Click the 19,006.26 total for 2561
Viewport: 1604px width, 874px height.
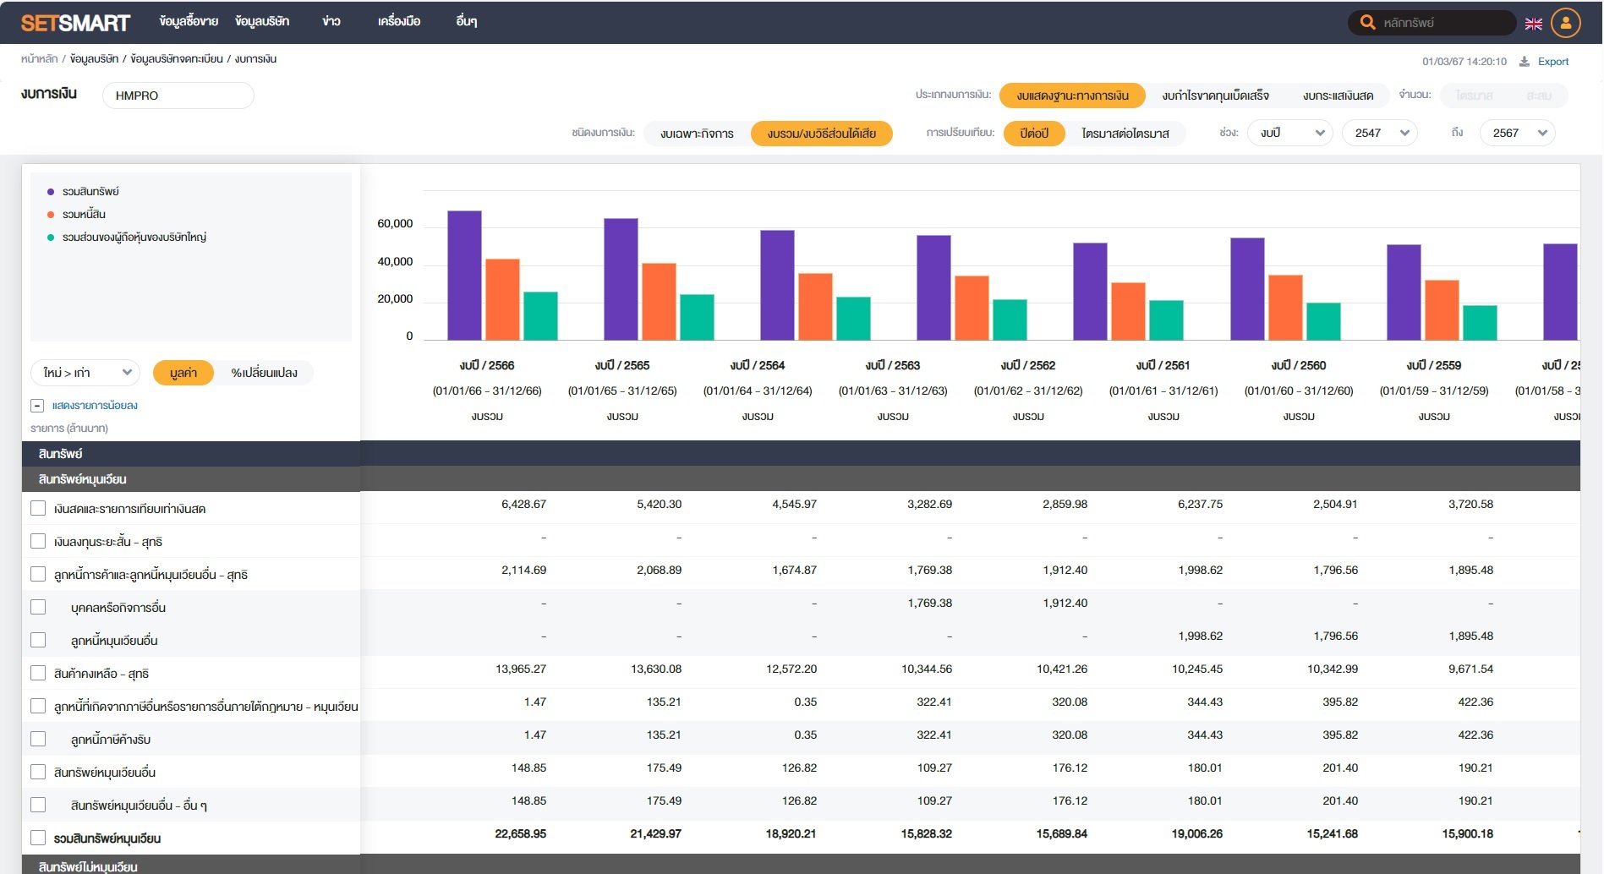click(x=1197, y=834)
